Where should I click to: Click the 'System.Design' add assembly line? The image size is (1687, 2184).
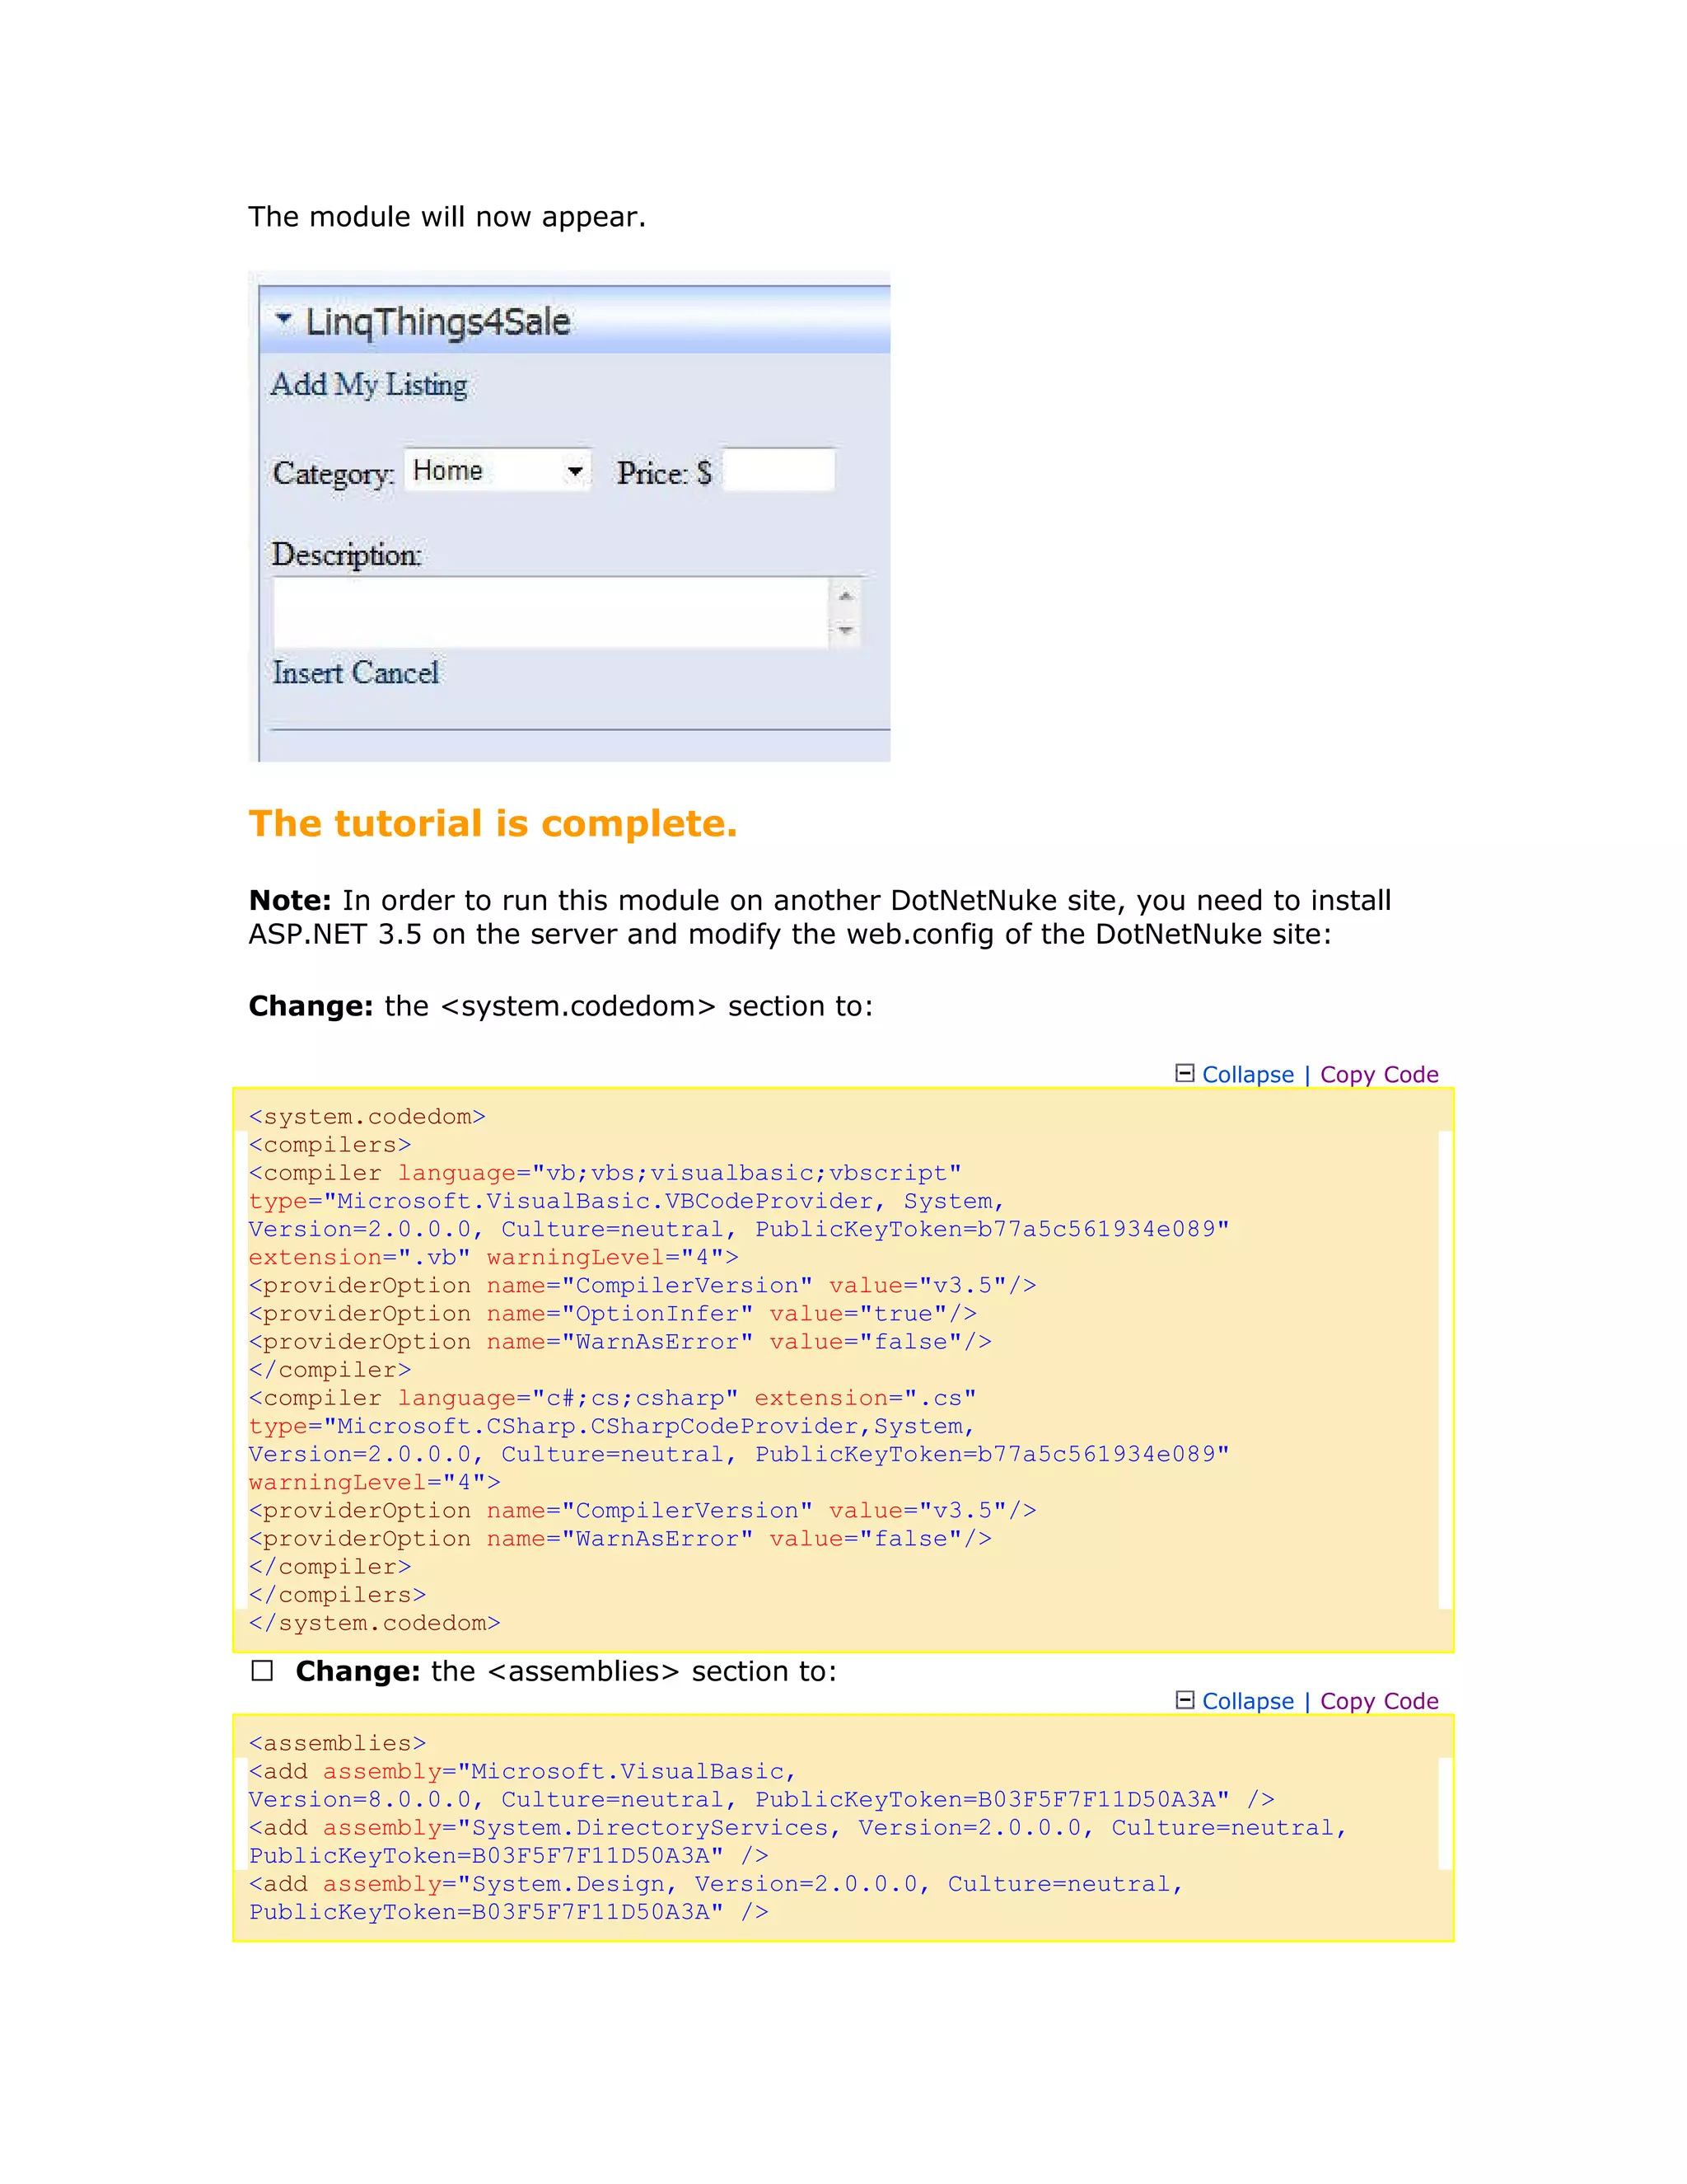[x=717, y=1884]
